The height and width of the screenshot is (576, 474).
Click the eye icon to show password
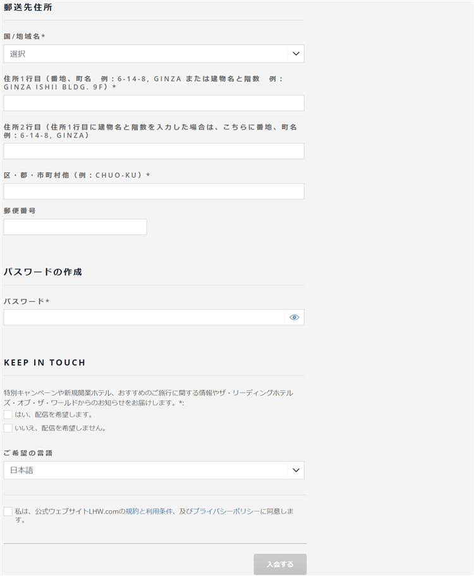(294, 318)
